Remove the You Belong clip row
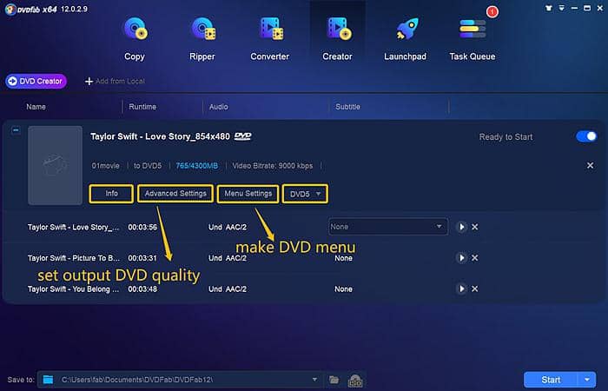The height and width of the screenshot is (391, 608). (x=474, y=289)
